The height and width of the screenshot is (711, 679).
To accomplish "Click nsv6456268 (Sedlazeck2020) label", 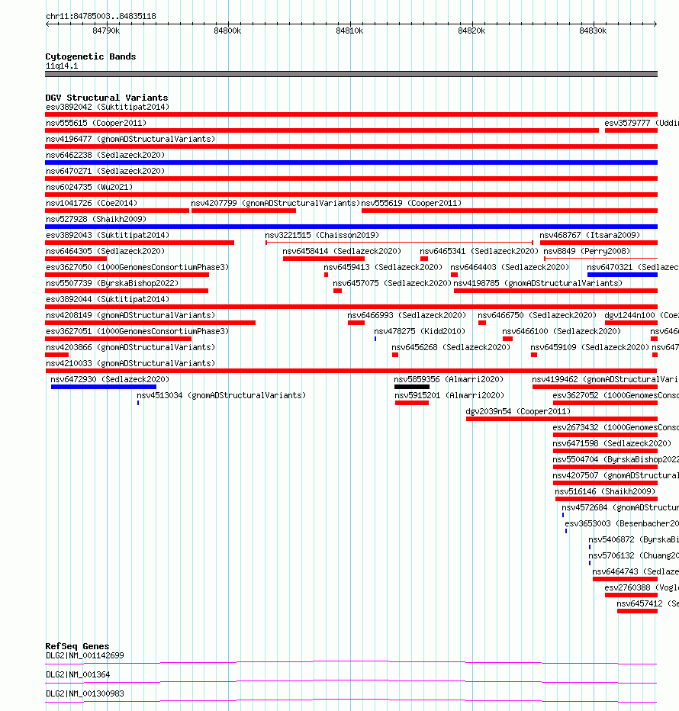I will [451, 347].
